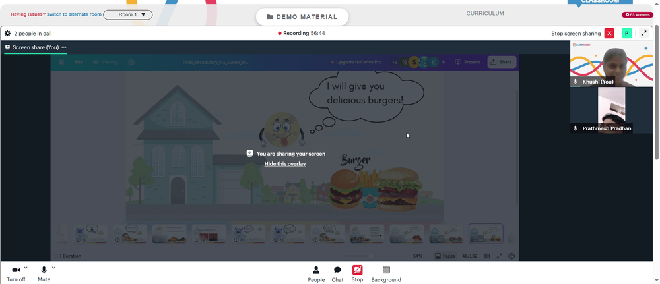Stop screen sharing with red X

[x=609, y=33]
